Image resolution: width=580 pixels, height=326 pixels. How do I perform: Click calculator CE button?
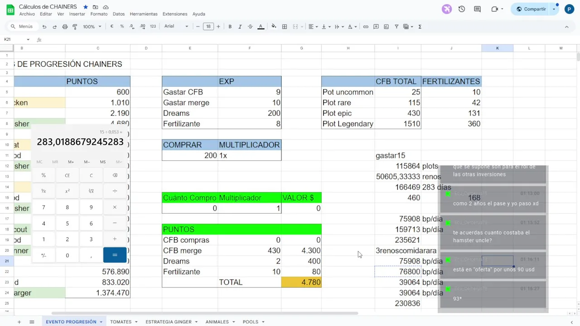click(x=67, y=175)
